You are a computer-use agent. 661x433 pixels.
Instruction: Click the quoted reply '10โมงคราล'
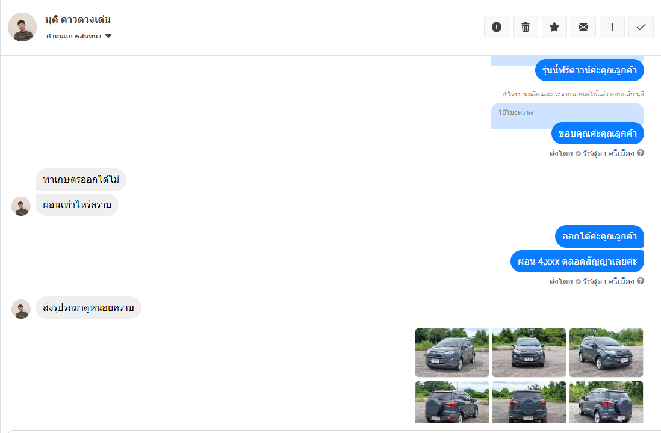(515, 112)
